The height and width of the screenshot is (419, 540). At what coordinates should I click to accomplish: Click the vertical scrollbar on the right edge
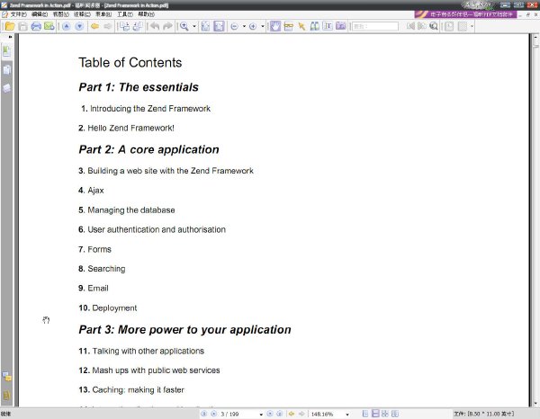click(x=535, y=220)
